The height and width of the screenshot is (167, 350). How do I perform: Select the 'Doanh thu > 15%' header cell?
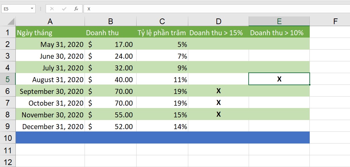tap(218, 33)
